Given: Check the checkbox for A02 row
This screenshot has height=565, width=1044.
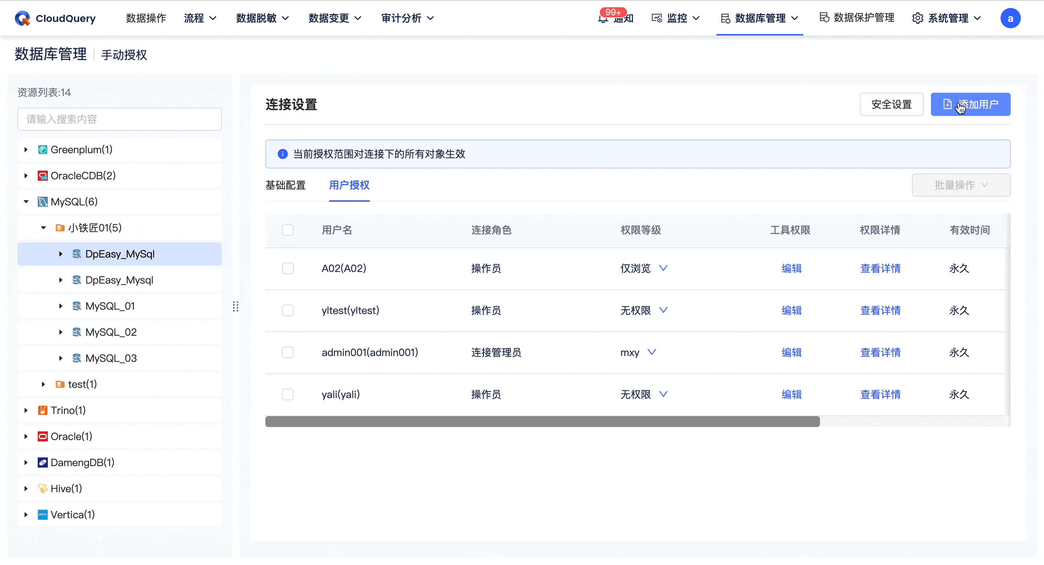Looking at the screenshot, I should 288,268.
